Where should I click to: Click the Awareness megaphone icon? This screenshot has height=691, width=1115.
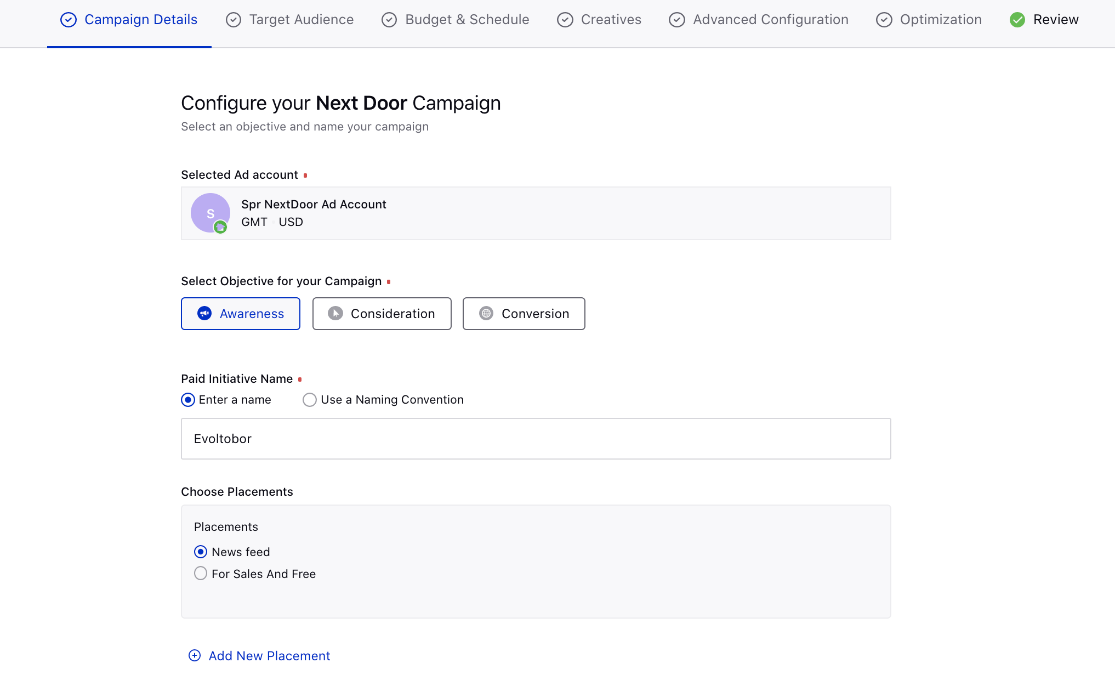pos(204,313)
